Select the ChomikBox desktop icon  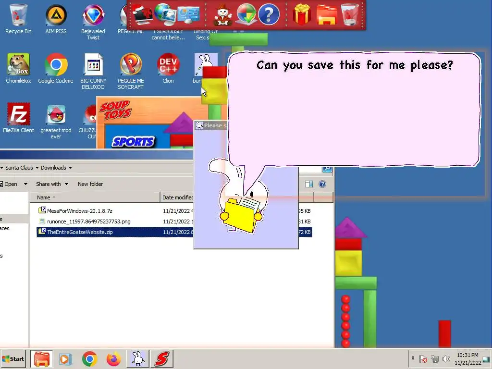tap(18, 68)
